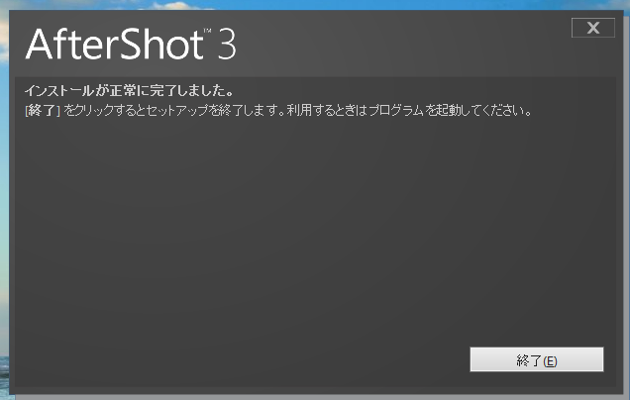Click the bracketed [終了] word in instructions

[43, 110]
